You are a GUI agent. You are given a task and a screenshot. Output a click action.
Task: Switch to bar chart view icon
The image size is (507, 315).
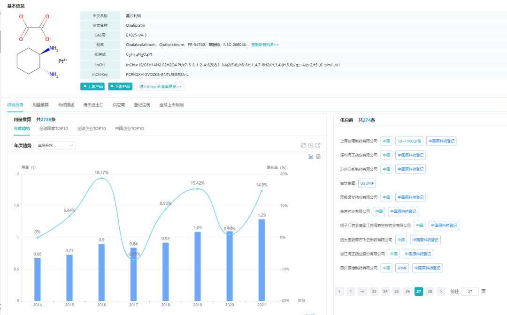tap(311, 157)
